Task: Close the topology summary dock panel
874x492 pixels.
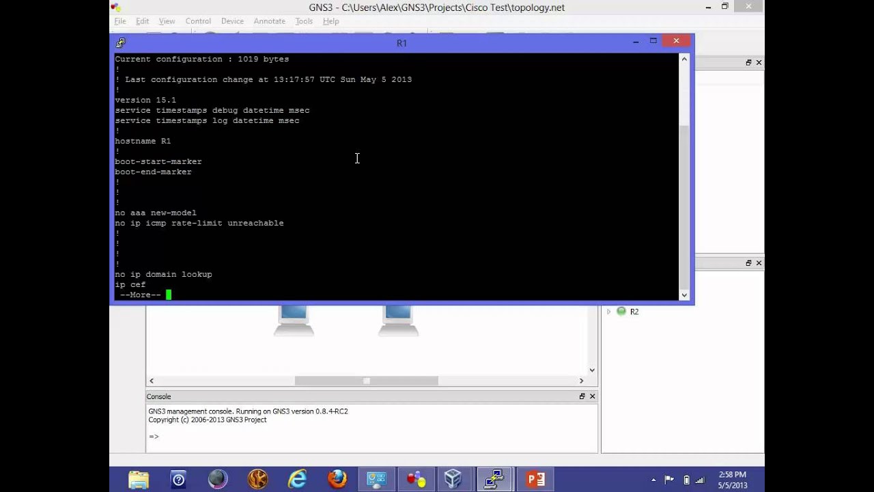Action: 759,263
